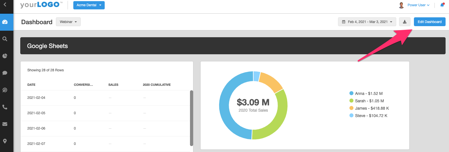Click the conversions value 0 in the 2021-02-04 row
Screen dimensions: 449x152
click(75, 98)
